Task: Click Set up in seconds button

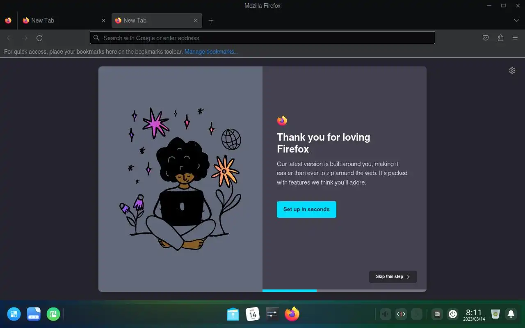Action: tap(306, 209)
